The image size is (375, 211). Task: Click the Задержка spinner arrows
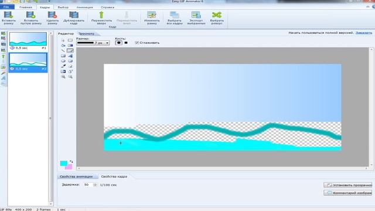(x=95, y=185)
